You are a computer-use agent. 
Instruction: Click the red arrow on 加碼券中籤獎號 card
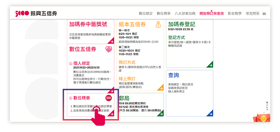click(111, 41)
